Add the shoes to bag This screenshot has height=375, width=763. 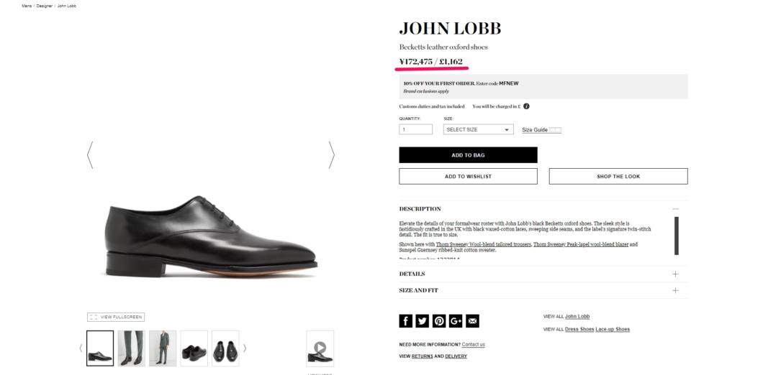click(x=468, y=155)
